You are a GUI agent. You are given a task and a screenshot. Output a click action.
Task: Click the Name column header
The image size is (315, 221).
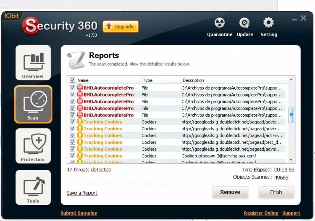83,80
